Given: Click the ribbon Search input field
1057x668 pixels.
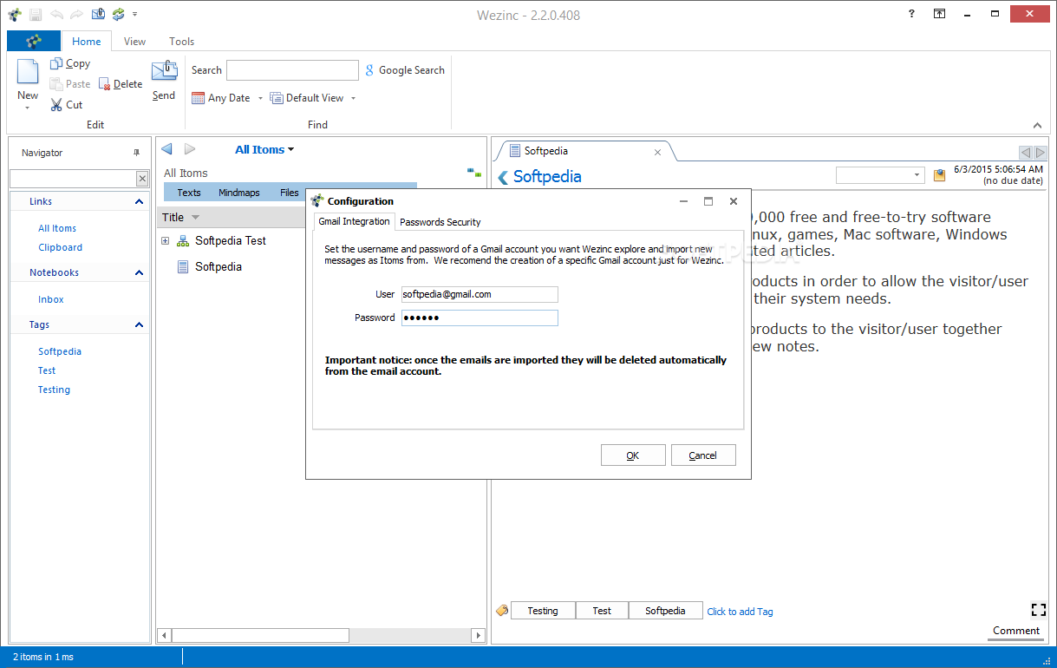Looking at the screenshot, I should tap(292, 70).
